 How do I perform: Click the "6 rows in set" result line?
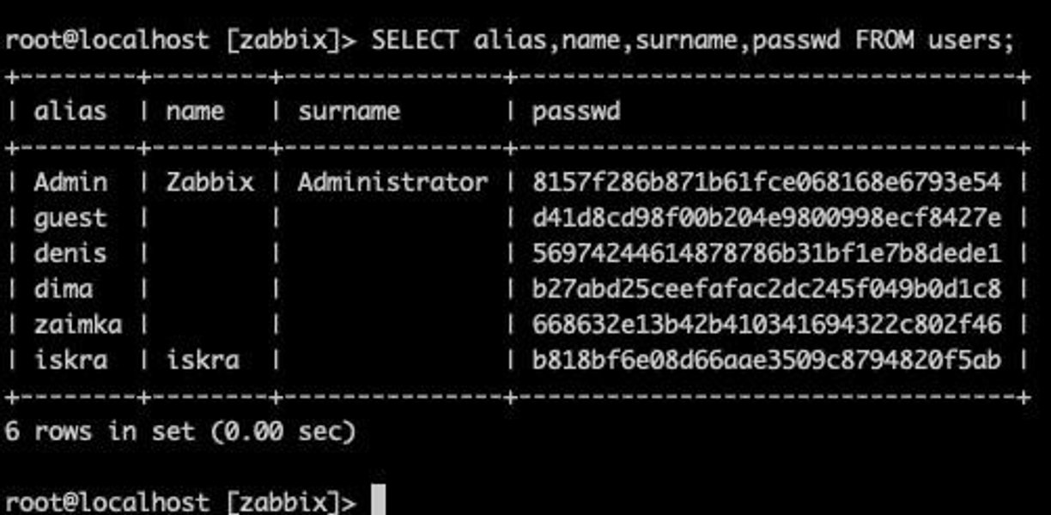[x=179, y=430]
